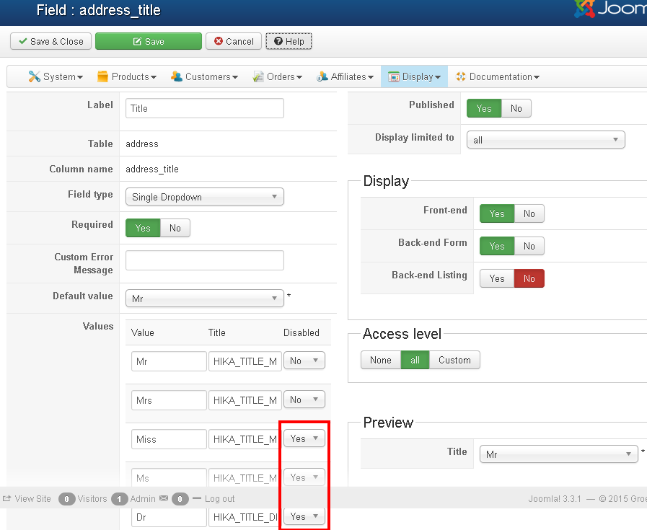Click the HIKA_TITLE_D title field
The height and width of the screenshot is (530, 647).
coord(245,517)
